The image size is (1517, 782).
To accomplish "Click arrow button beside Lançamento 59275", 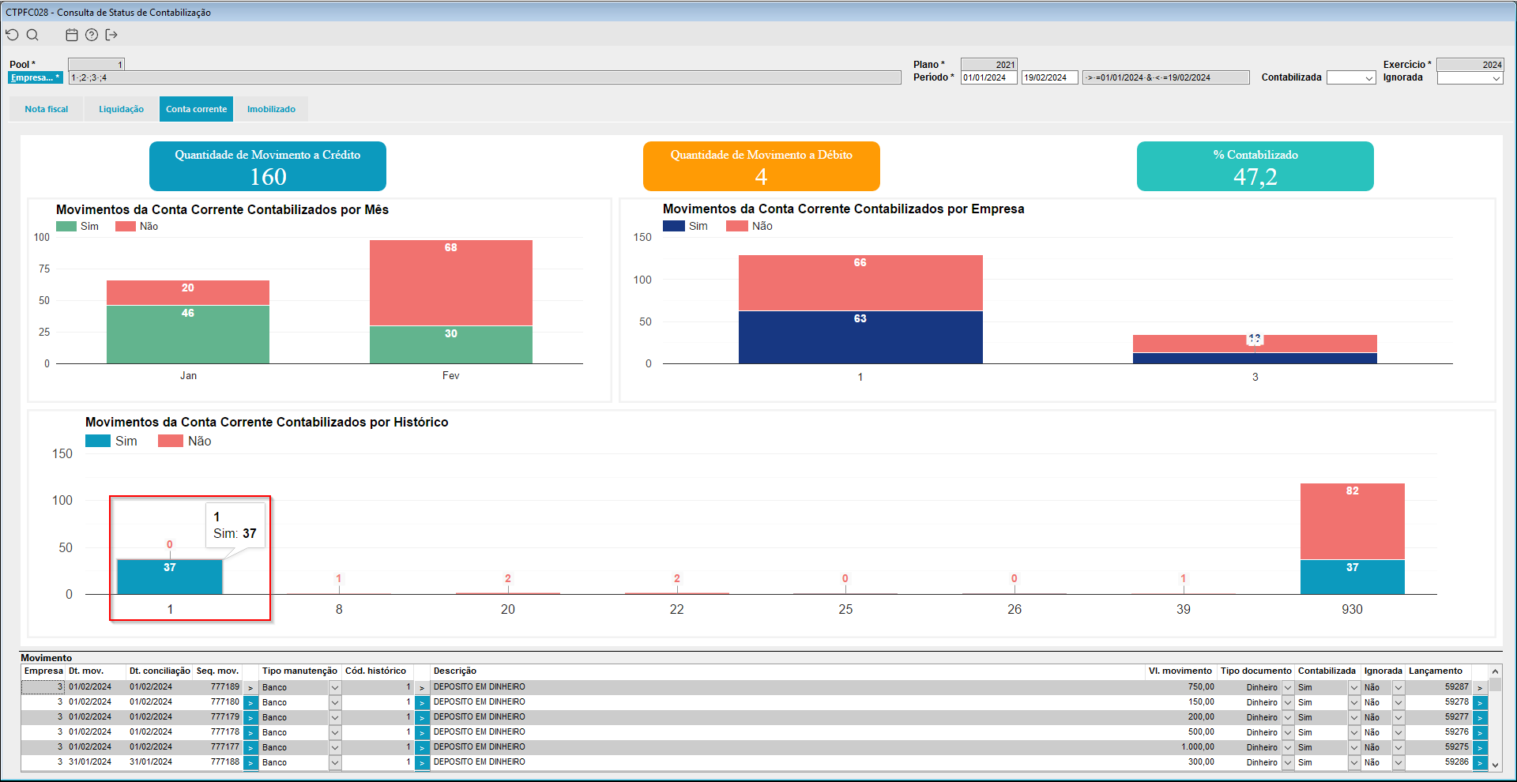I will coord(1480,747).
